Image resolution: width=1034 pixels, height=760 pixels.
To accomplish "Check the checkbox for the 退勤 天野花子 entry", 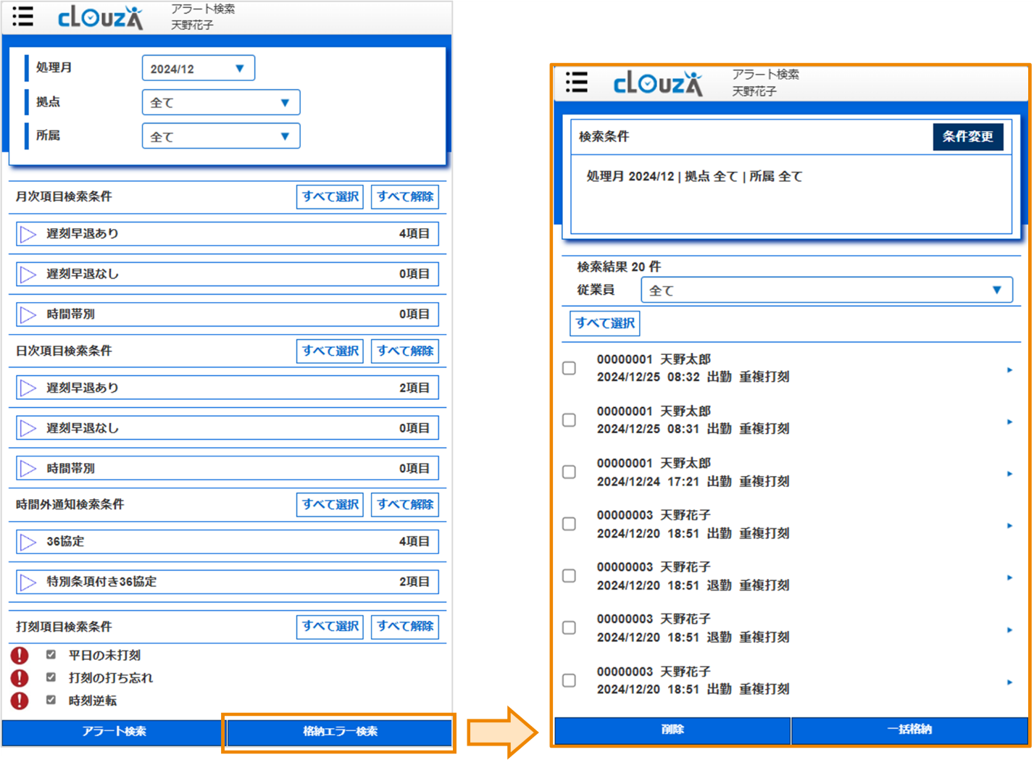I will click(569, 576).
